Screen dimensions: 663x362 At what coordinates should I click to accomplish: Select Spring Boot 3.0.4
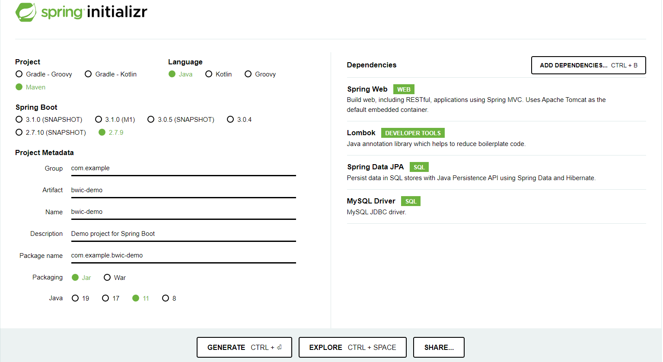click(x=239, y=120)
